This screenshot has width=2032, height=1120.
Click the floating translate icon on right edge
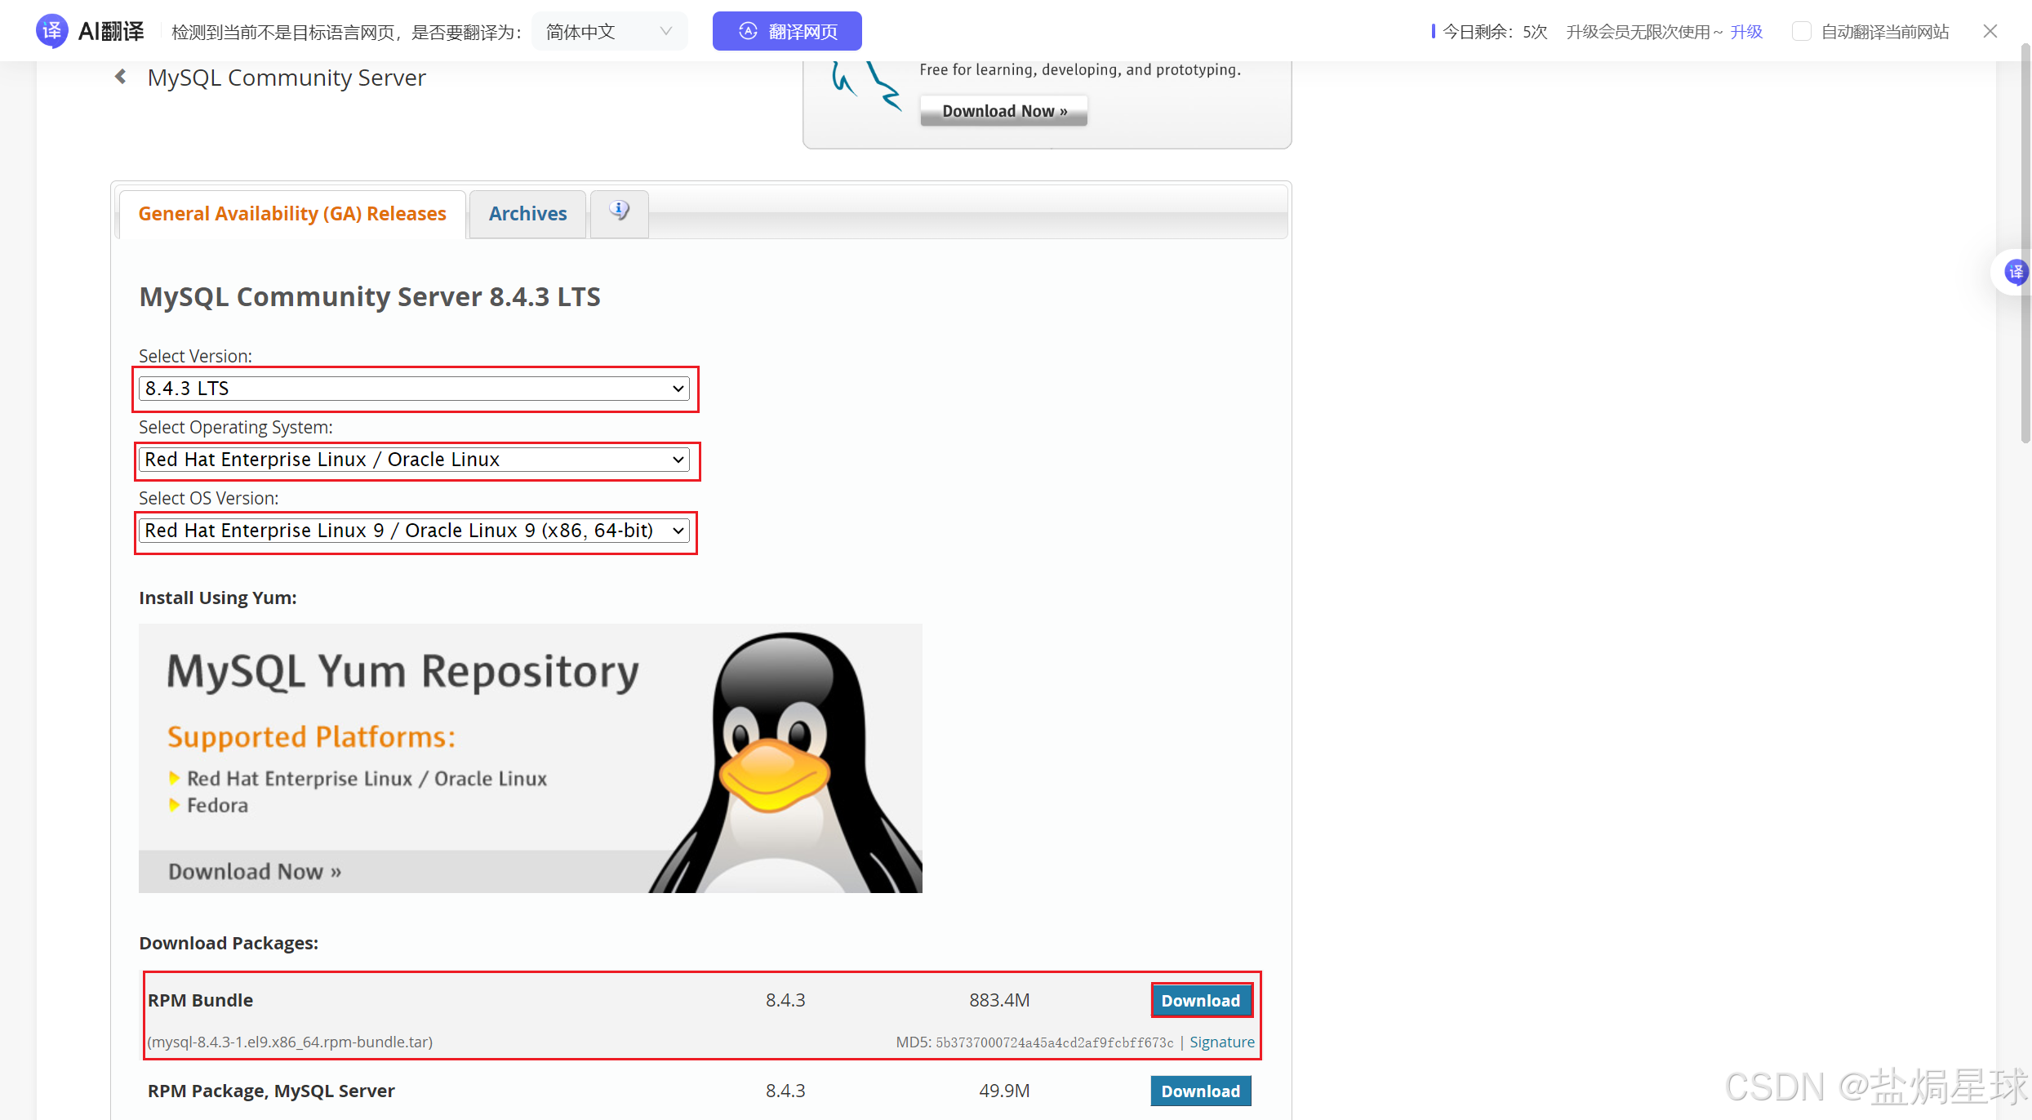(x=2015, y=272)
